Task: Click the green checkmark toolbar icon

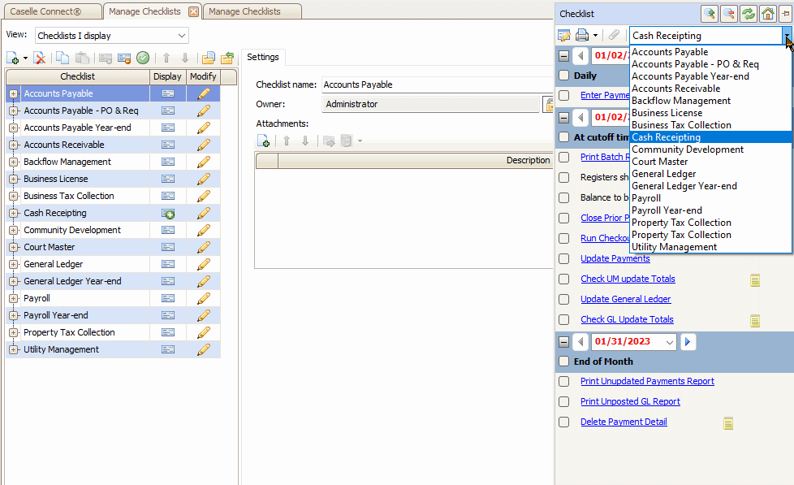Action: (143, 58)
